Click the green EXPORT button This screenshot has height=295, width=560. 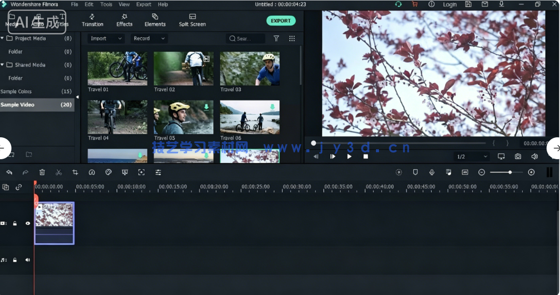[280, 20]
